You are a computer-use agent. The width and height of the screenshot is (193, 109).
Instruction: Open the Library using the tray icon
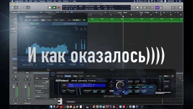tap(12, 8)
